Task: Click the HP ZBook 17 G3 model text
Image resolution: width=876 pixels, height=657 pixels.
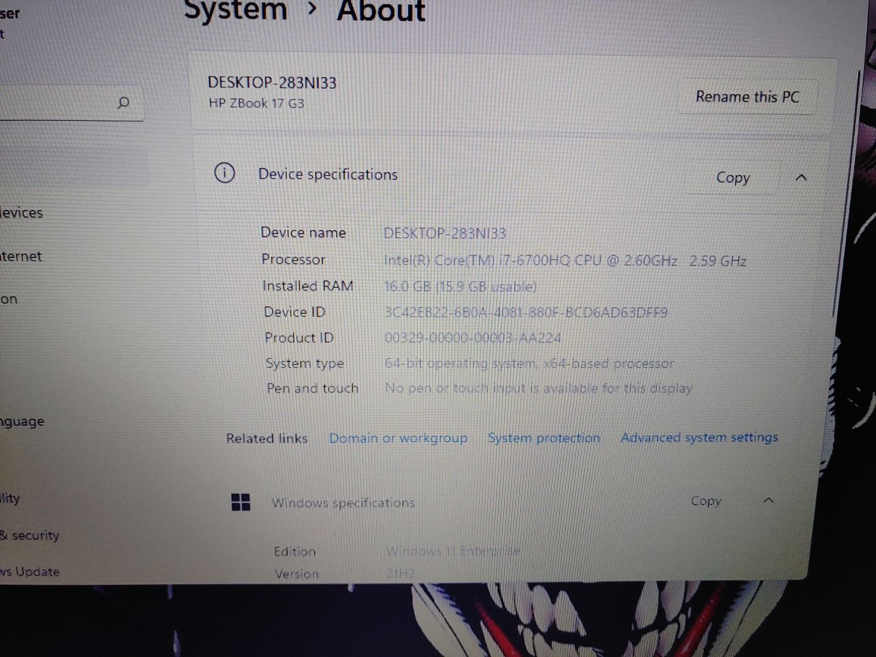Action: pyautogui.click(x=256, y=103)
